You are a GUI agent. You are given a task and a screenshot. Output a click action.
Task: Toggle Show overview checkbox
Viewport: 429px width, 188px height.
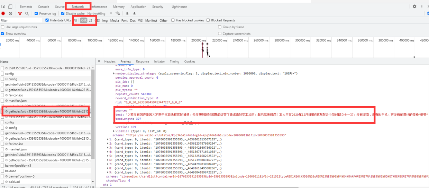tap(3, 33)
